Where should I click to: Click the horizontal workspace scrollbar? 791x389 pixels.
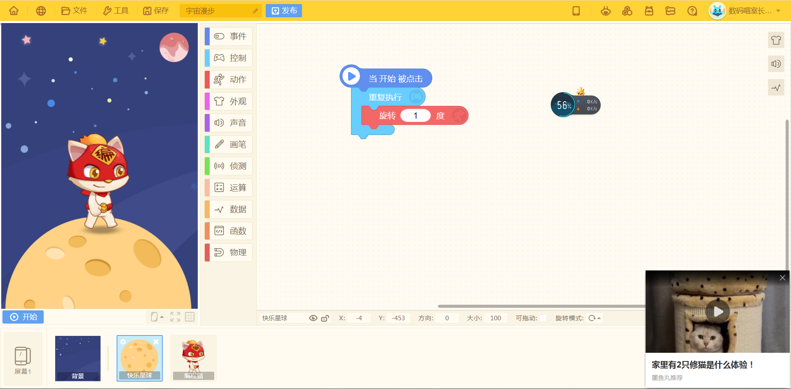pyautogui.click(x=541, y=306)
